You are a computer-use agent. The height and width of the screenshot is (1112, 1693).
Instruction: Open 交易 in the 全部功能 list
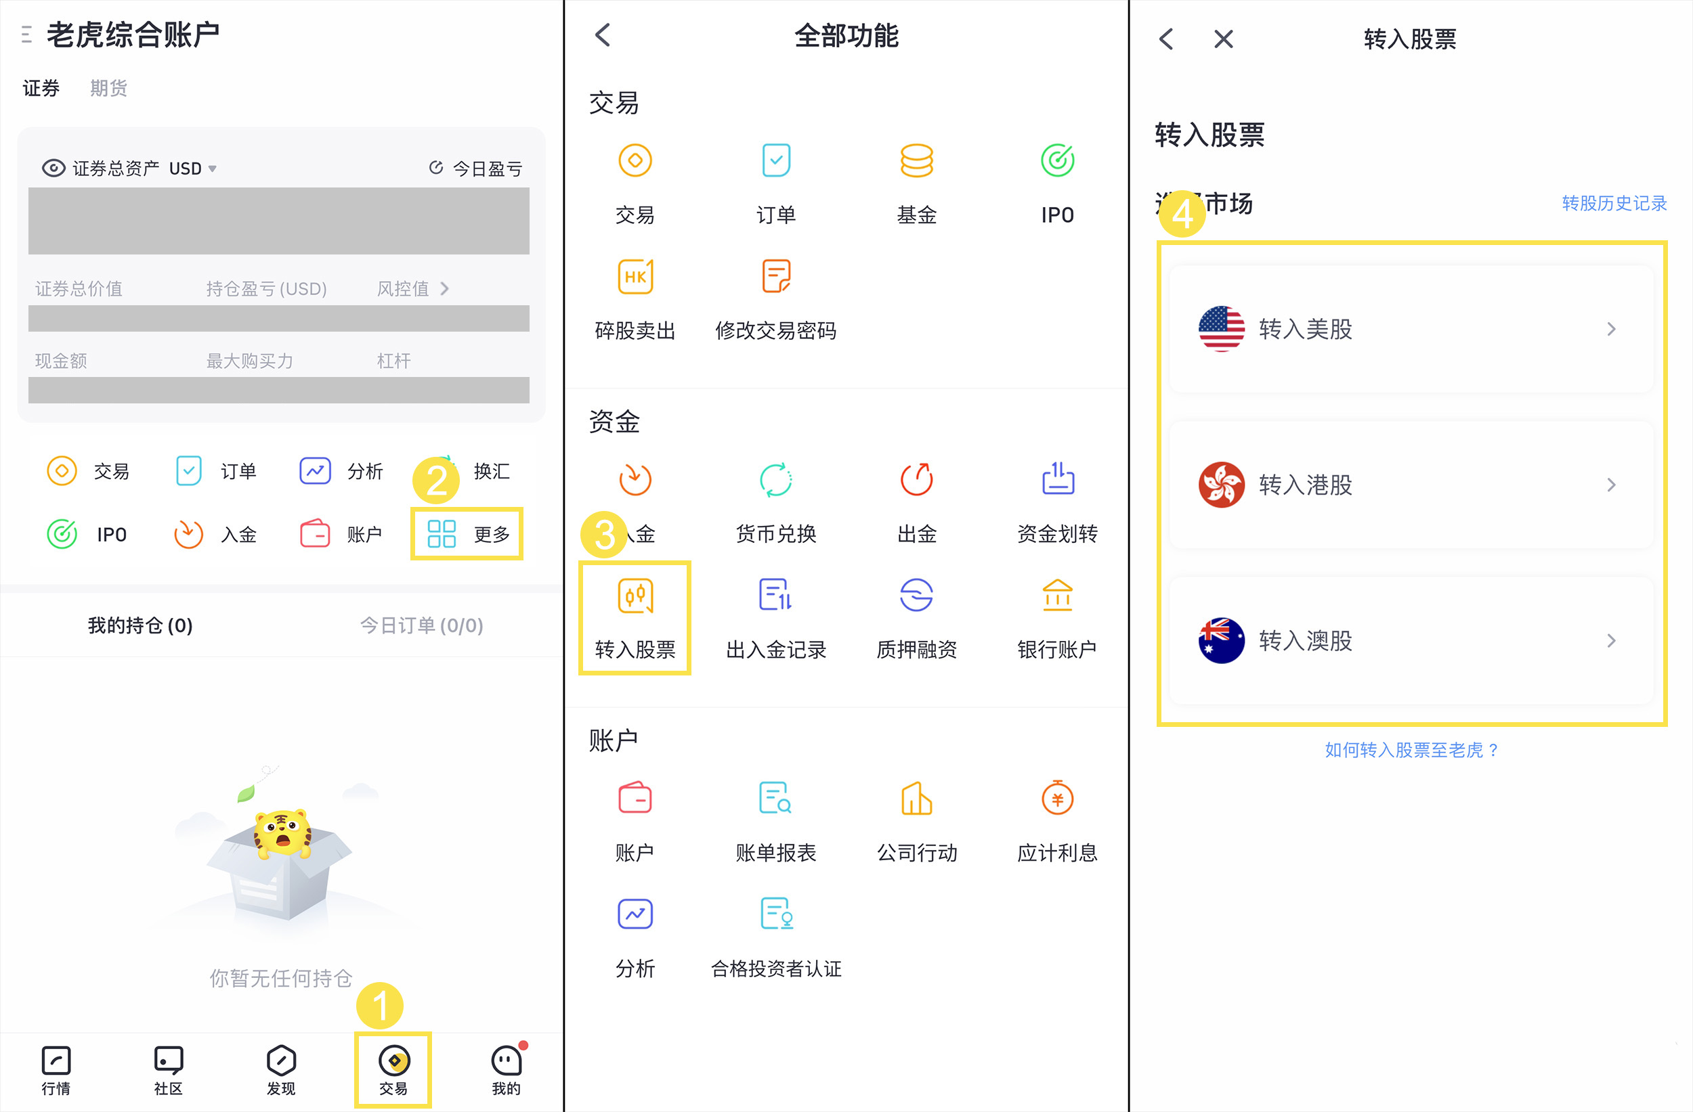(x=635, y=184)
